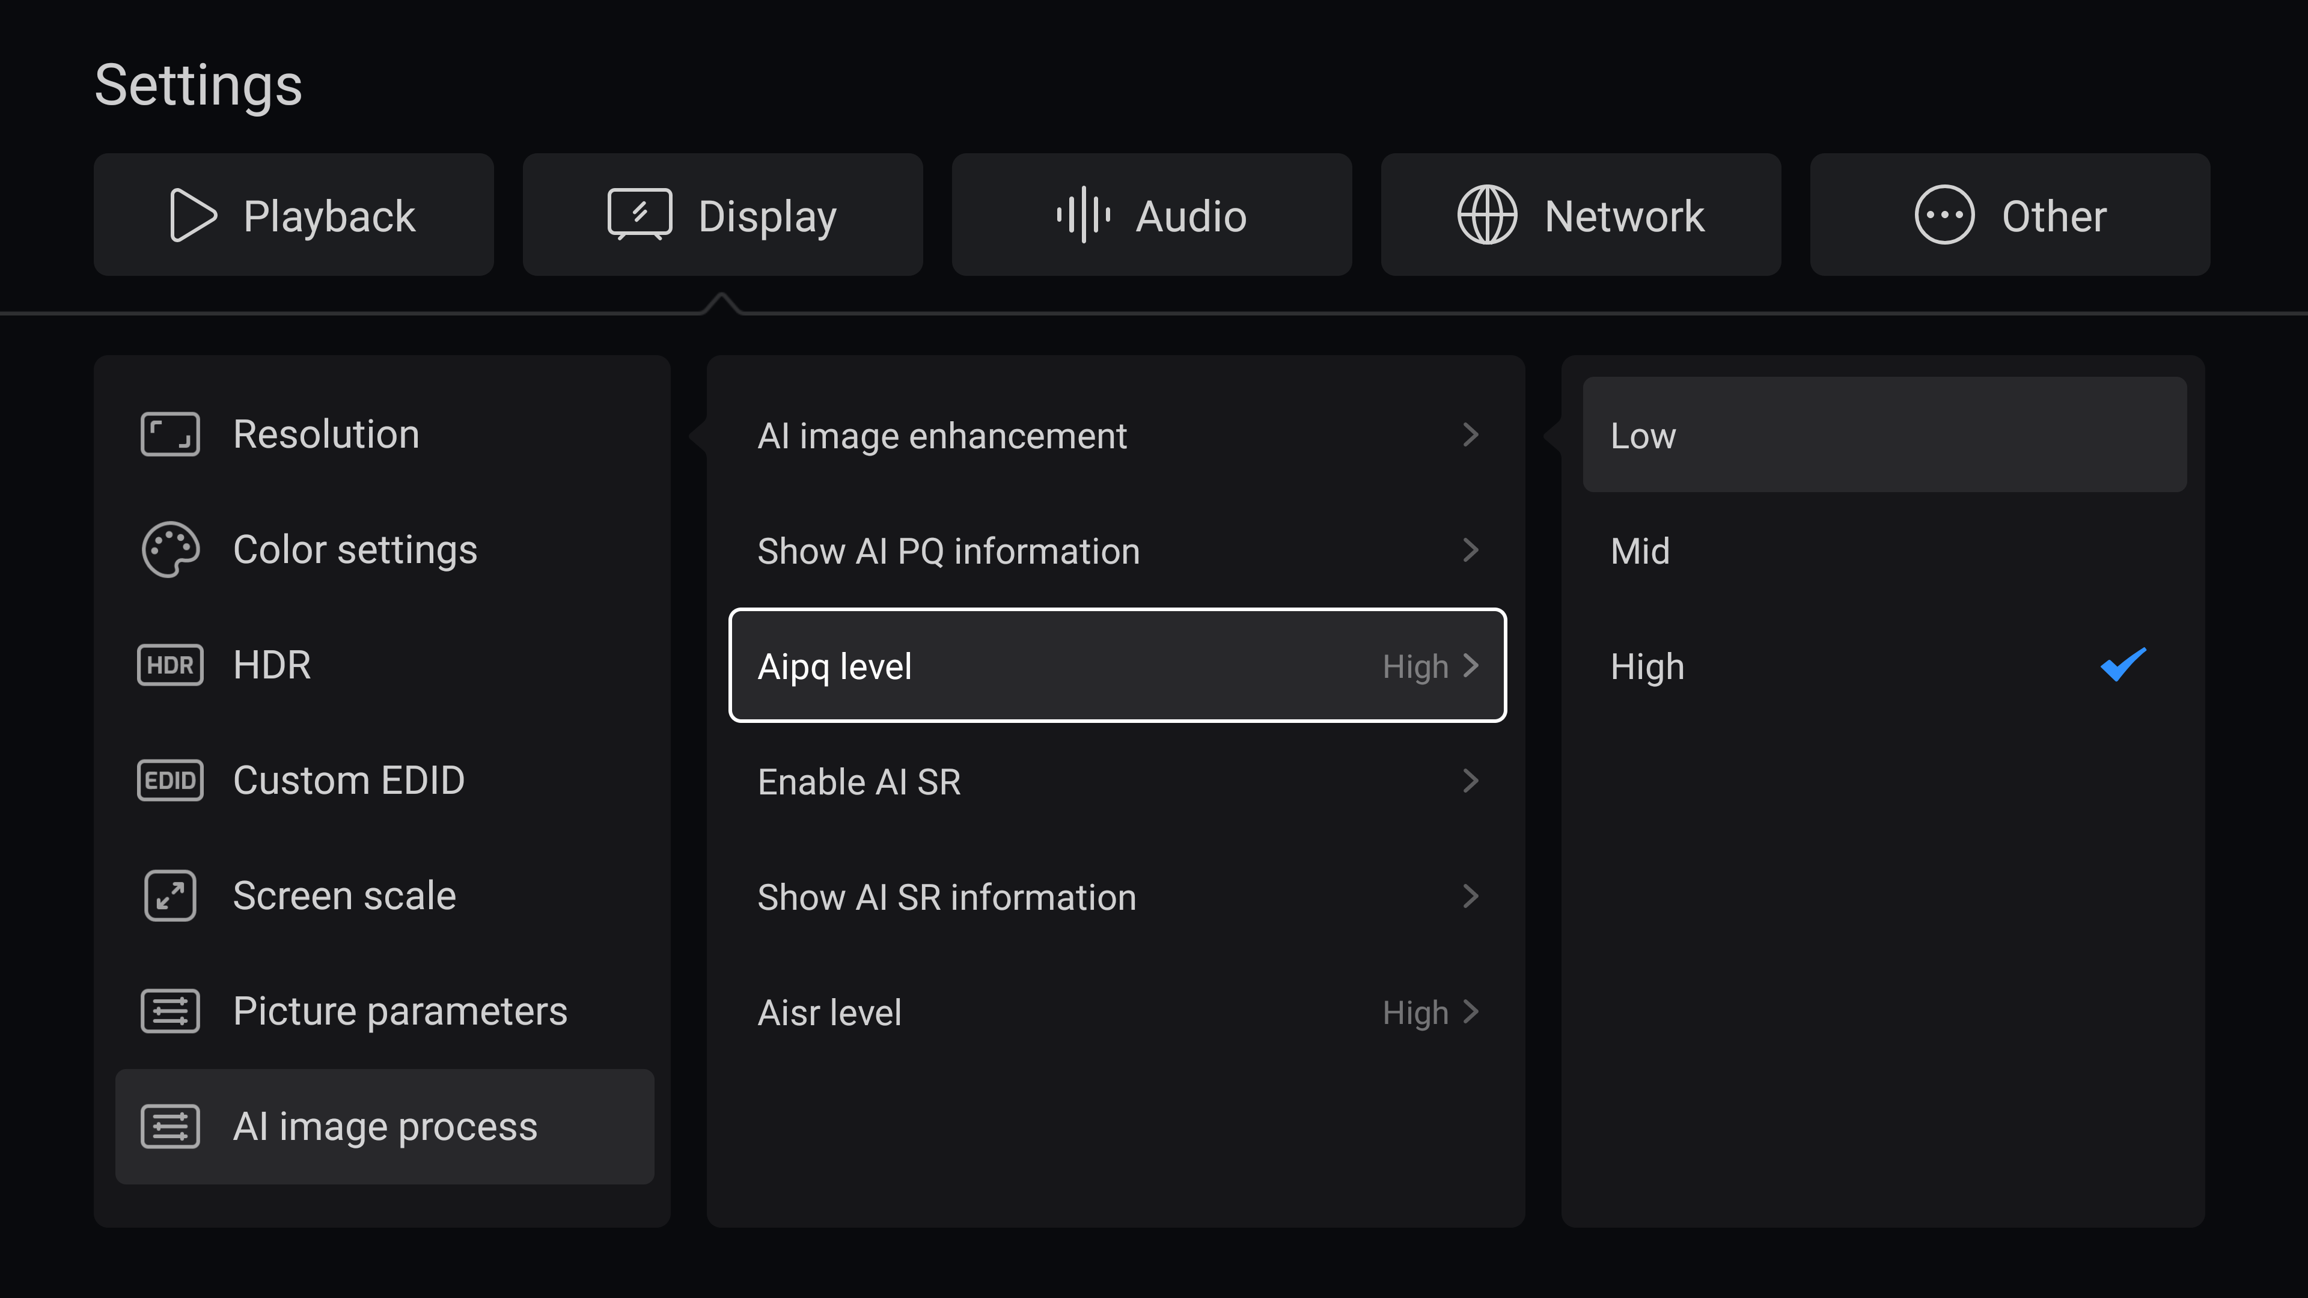
Task: Select the HDR entry label
Action: (x=272, y=665)
